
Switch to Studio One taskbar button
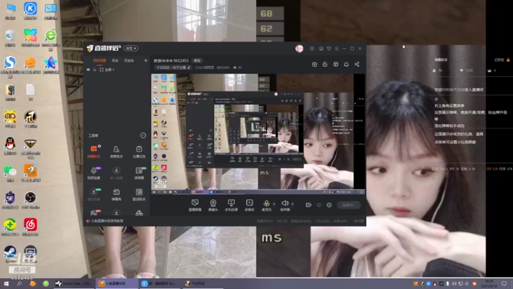click(x=74, y=283)
